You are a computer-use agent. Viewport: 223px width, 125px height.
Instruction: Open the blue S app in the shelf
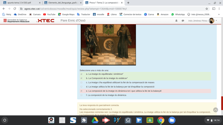click(x=73, y=120)
